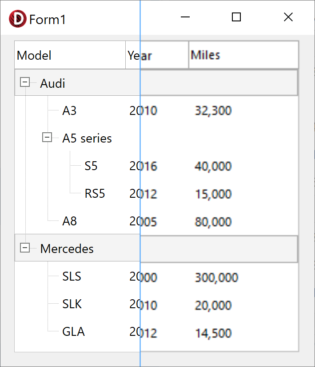The height and width of the screenshot is (367, 315).
Task: Minimize the Form1 window
Action: coord(185,17)
